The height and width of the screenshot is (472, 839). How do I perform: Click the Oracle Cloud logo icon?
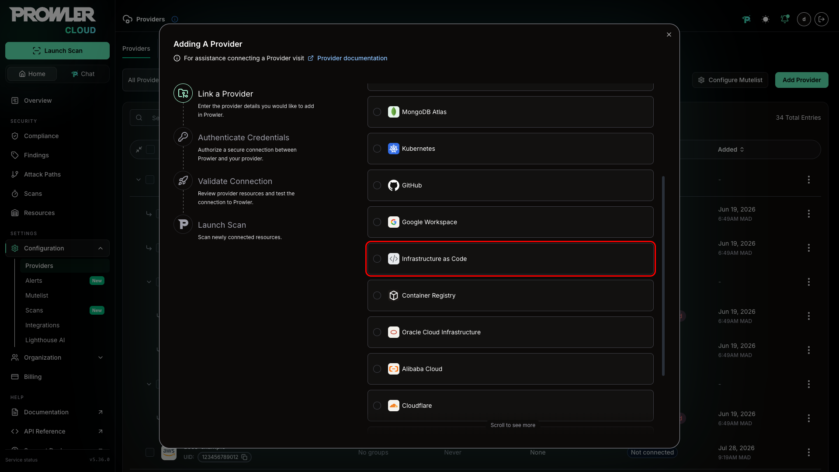click(394, 332)
